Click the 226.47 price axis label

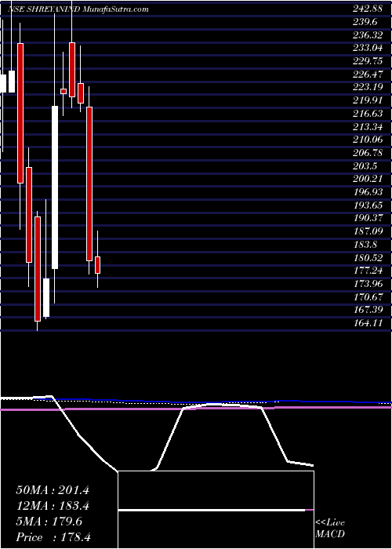point(368,75)
